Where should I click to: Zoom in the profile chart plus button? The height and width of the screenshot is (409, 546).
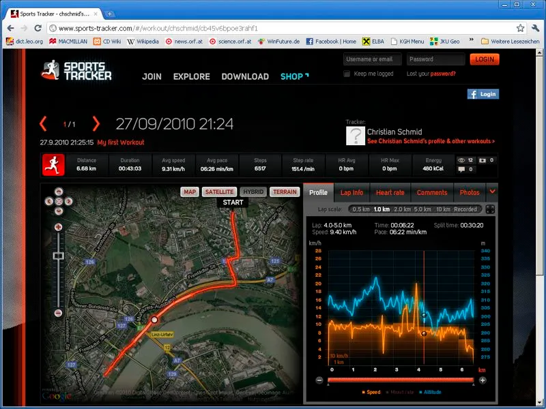483,380
